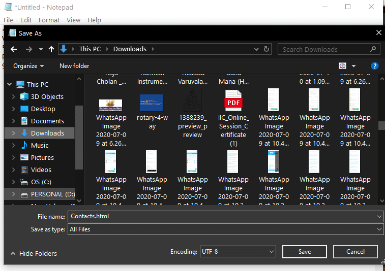Select 3D Objects folder icon
Viewport: 385px width, 271px height.
tap(24, 96)
